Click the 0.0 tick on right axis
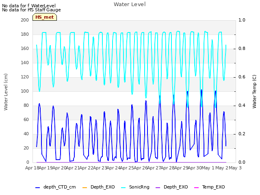The image size is (260, 195). click(x=242, y=162)
